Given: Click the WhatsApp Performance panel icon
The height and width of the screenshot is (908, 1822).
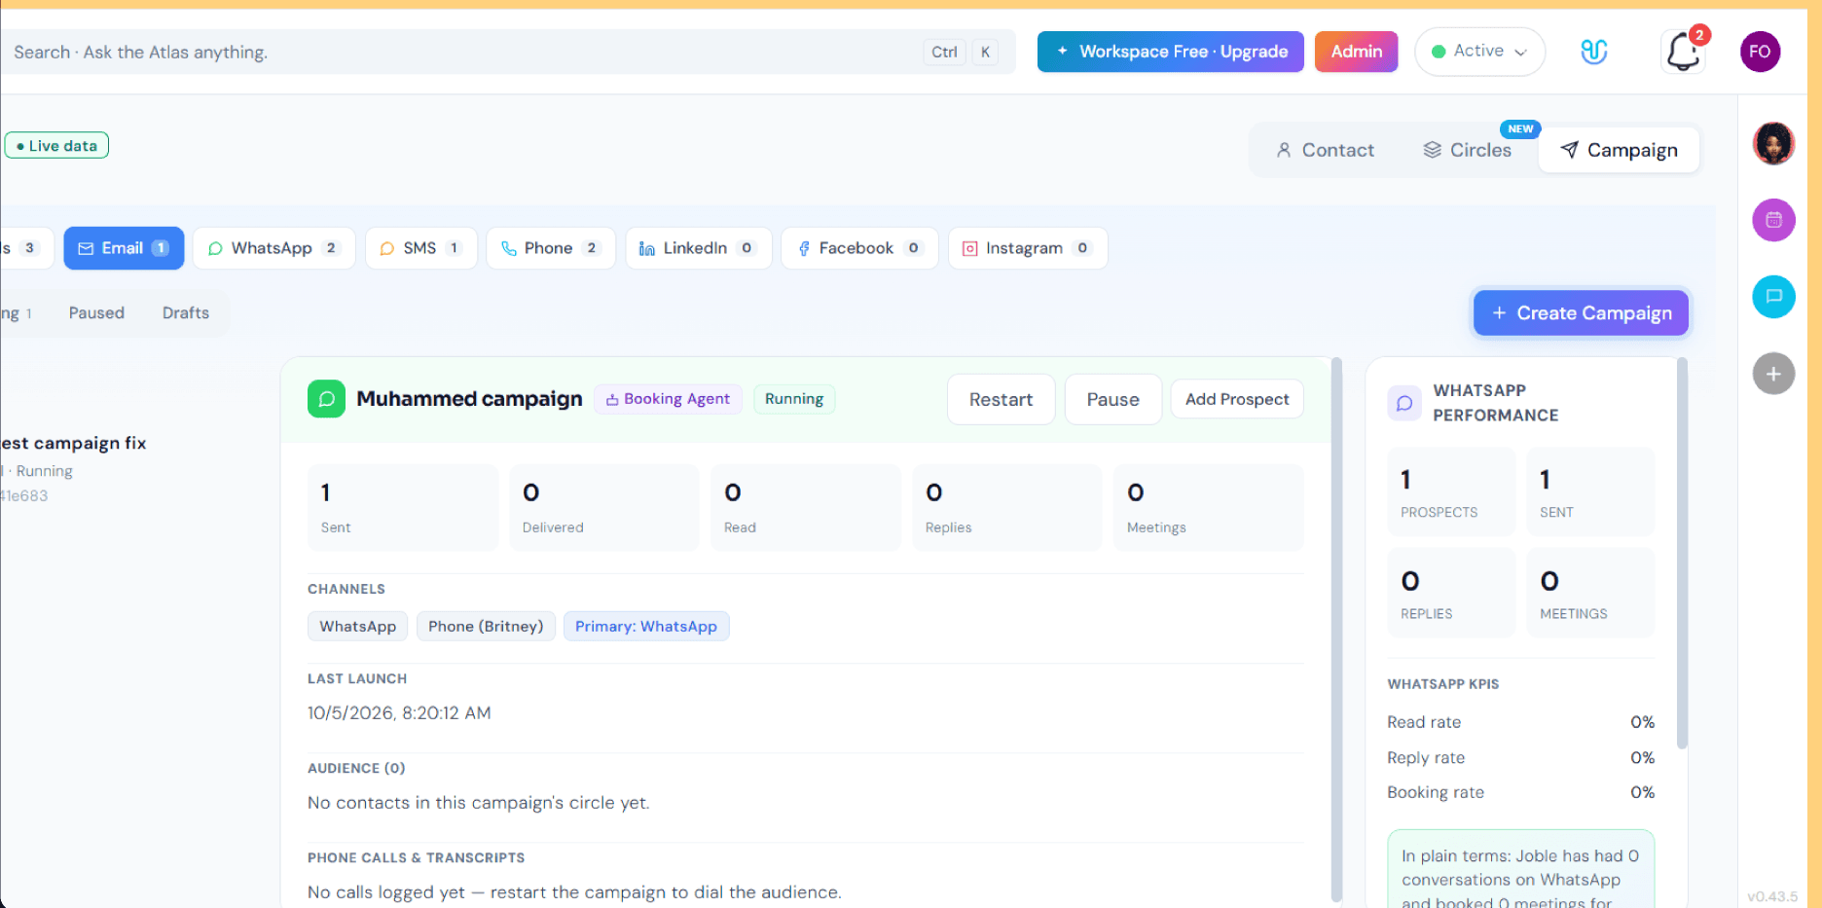Looking at the screenshot, I should (1404, 403).
